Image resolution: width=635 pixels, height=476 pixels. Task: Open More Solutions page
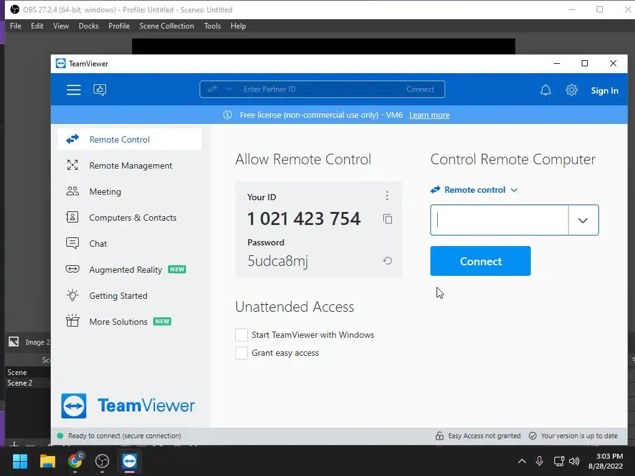pyautogui.click(x=130, y=322)
